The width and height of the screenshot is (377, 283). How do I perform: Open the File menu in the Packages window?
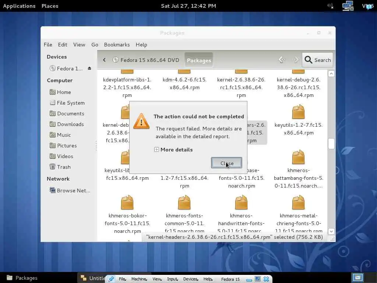[x=48, y=45]
